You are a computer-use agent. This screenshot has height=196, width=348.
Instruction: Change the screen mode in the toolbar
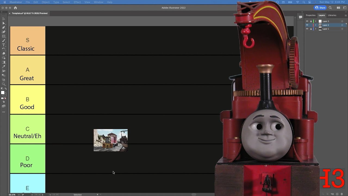4,106
